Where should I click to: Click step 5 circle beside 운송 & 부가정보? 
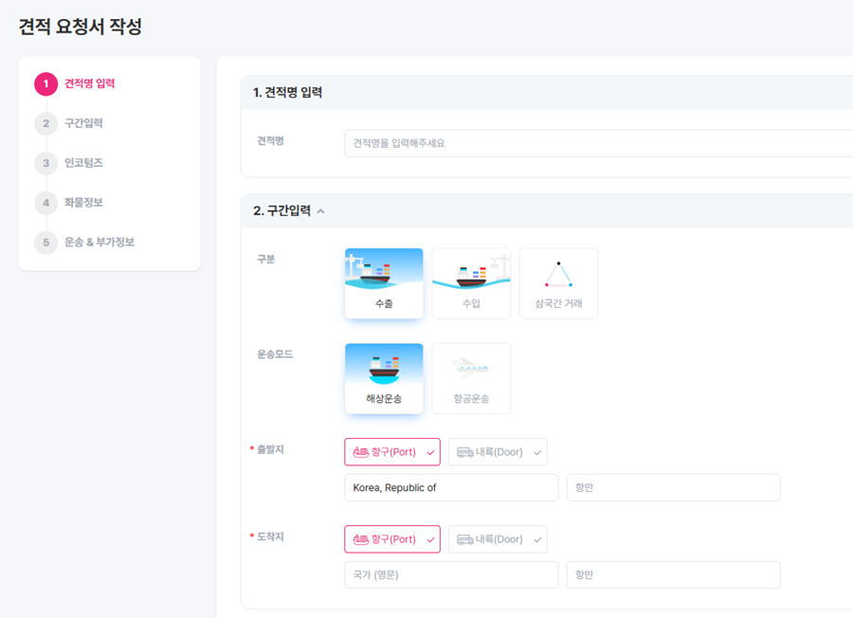coord(45,243)
